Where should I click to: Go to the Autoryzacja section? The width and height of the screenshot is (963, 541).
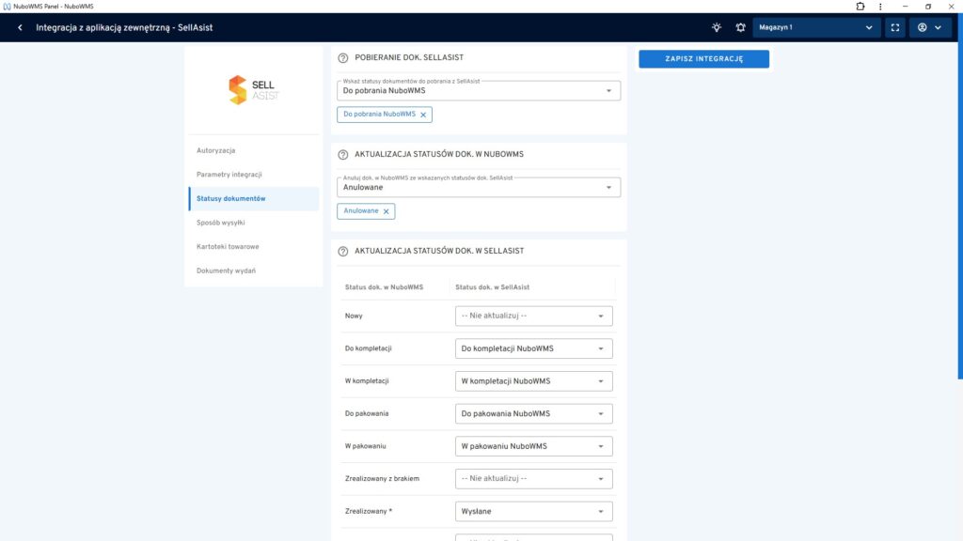216,150
